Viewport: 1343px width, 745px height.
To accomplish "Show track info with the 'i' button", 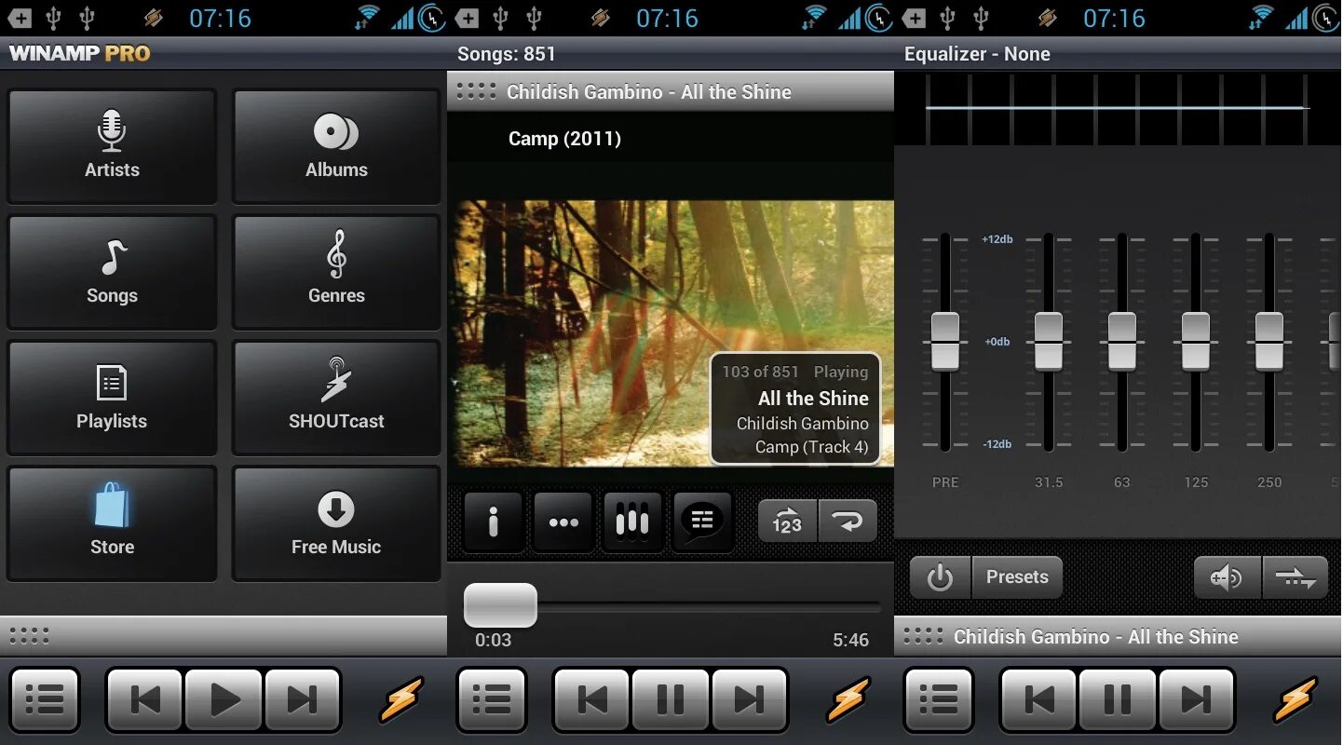I will [494, 522].
